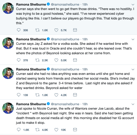137x135 pixels.
Task: Send the vodka soda tweet via message icon
Action: [x=75, y=60]
